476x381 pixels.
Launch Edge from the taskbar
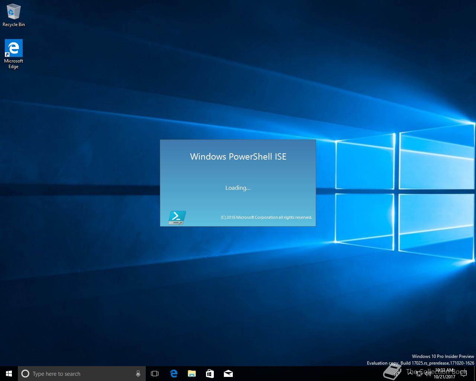(x=173, y=374)
